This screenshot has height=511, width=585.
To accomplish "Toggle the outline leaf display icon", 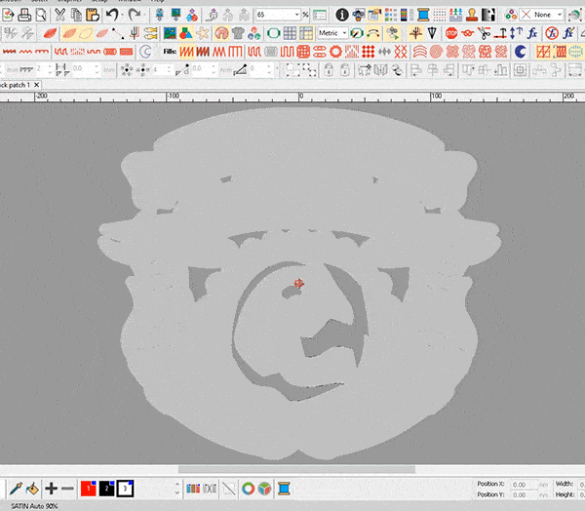I will [x=86, y=33].
